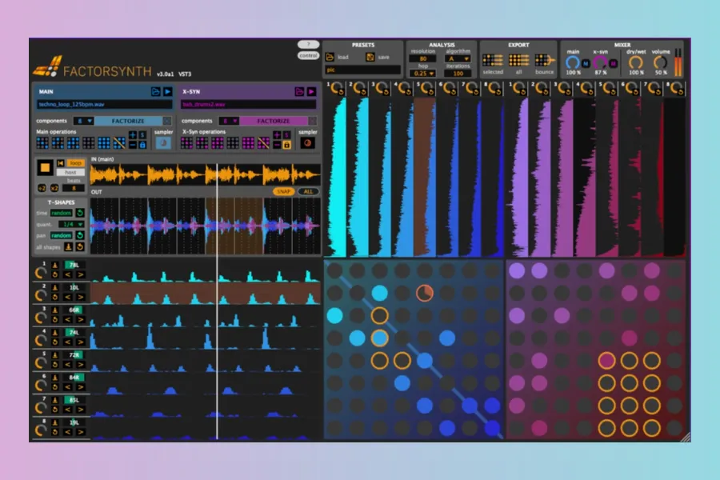Click the Main sampler icon

coord(163,143)
